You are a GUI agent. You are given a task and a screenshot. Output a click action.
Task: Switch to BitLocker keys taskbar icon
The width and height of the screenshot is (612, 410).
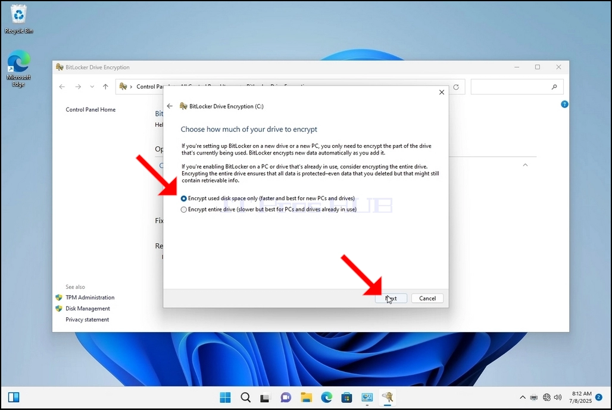388,397
